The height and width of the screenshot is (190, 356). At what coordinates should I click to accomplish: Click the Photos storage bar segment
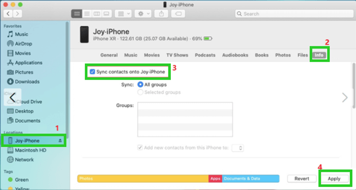pos(143,178)
